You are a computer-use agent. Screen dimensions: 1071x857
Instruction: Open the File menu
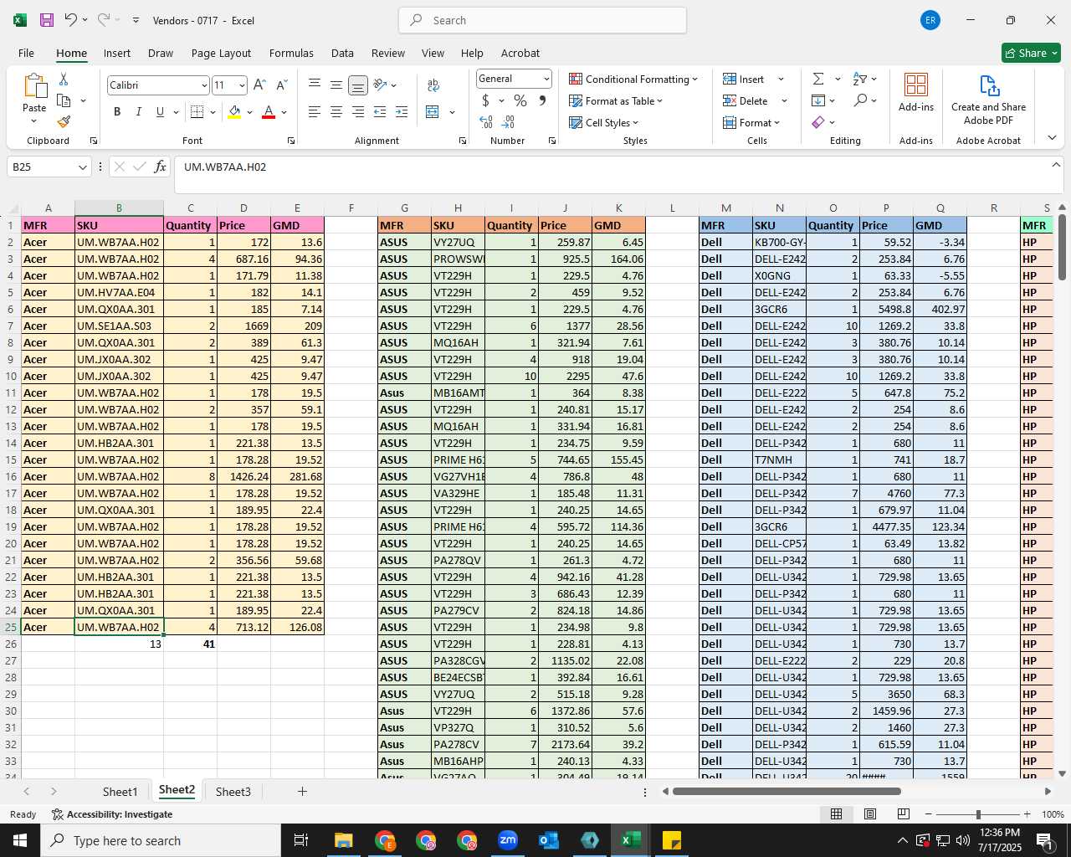click(x=26, y=53)
